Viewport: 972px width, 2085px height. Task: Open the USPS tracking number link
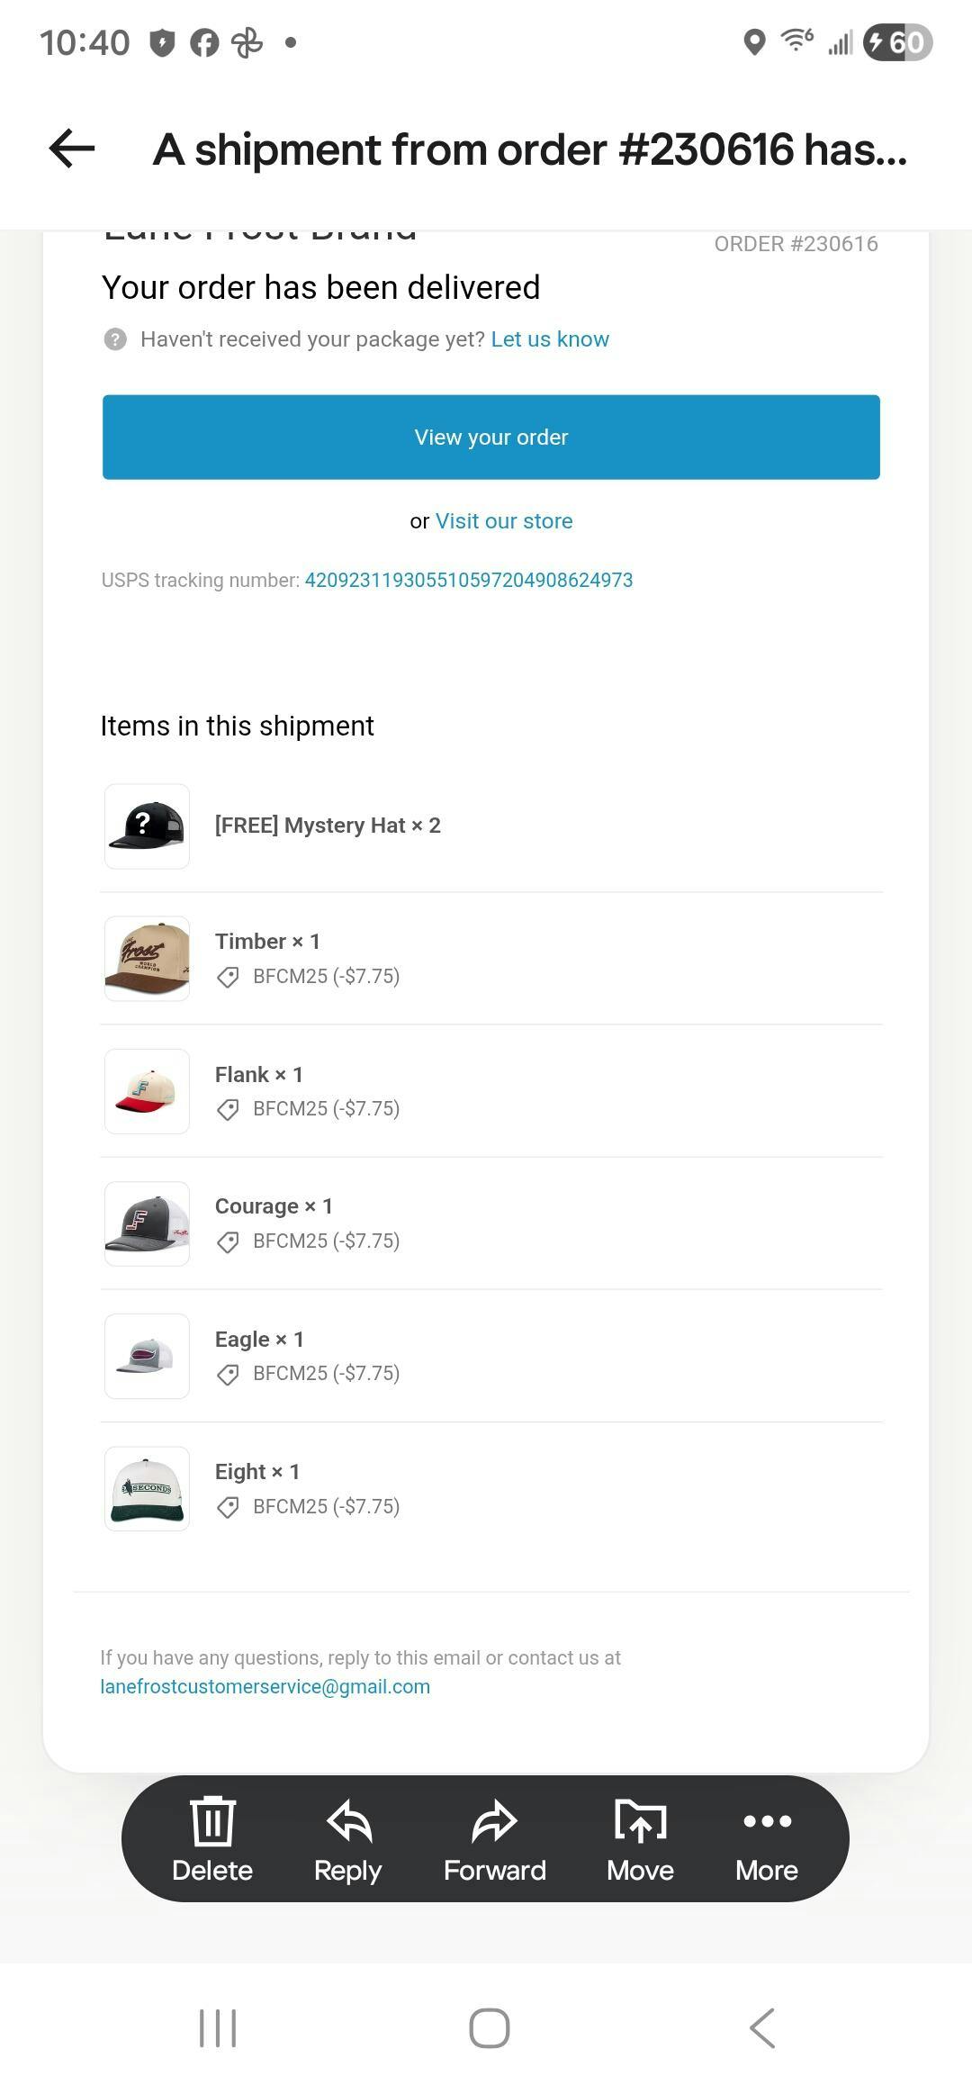(468, 580)
